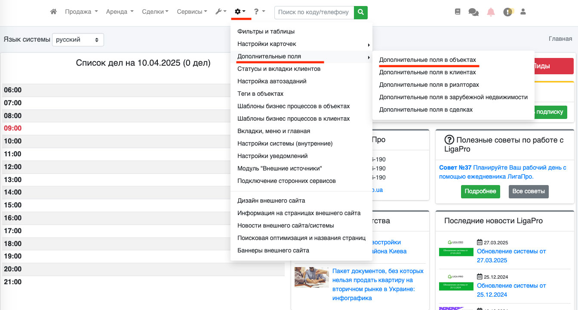
Task: Click the user profile icon
Action: click(523, 12)
